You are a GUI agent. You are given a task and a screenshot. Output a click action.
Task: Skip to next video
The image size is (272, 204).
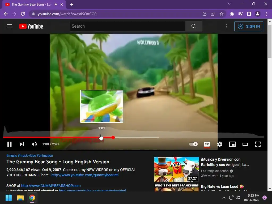[x=22, y=144]
